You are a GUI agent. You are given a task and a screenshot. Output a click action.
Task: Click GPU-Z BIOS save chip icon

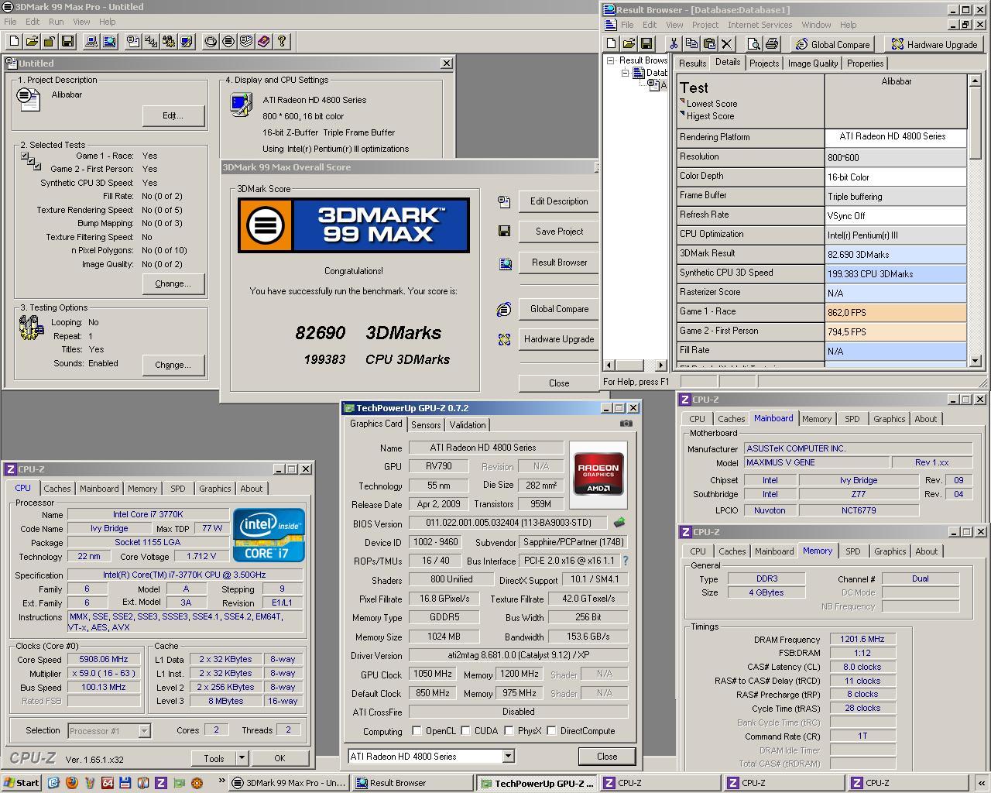pos(619,524)
